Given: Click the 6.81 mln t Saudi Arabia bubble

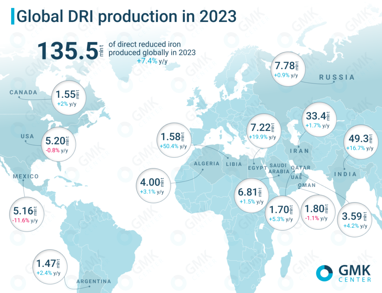Looking at the screenshot, I should point(252,195).
